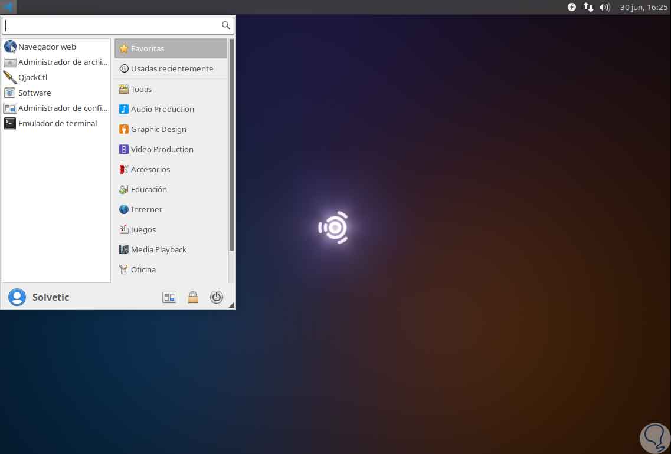Launch QjackCtl audio app
The height and width of the screenshot is (454, 671).
point(56,77)
